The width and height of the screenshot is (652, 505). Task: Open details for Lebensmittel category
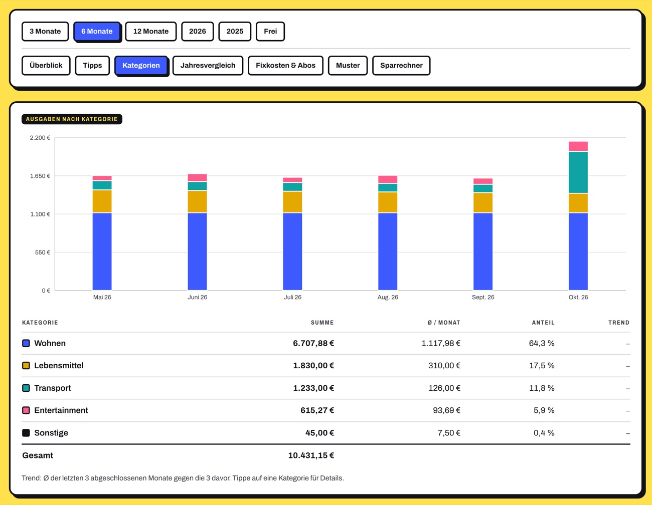326,366
